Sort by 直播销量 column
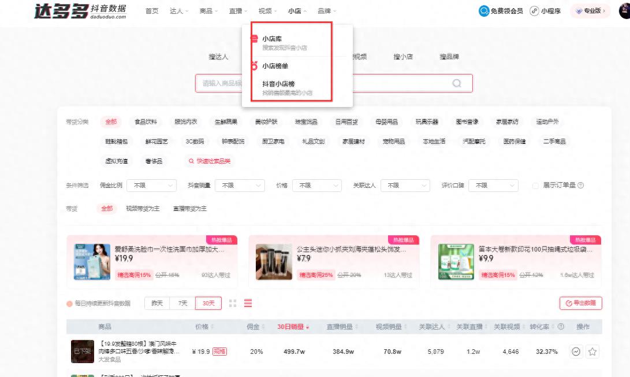Image resolution: width=630 pixels, height=377 pixels. 342,327
